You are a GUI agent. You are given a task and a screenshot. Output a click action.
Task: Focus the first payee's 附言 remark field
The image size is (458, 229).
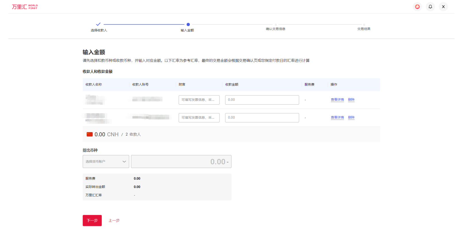(199, 100)
